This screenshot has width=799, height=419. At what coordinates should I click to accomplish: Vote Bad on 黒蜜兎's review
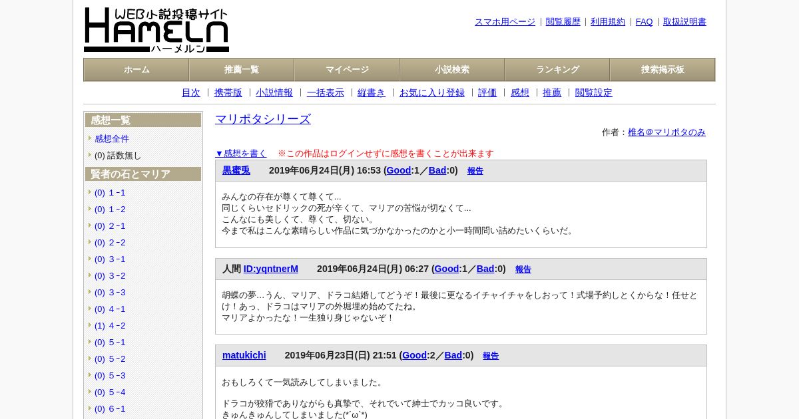(x=437, y=171)
